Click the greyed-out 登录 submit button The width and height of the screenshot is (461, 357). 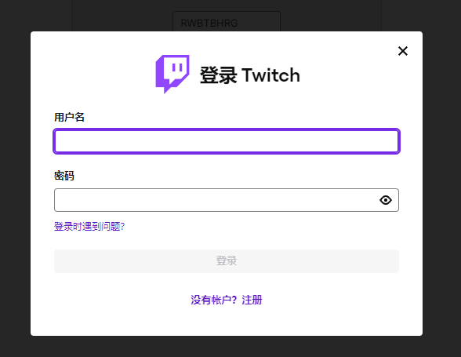[227, 261]
